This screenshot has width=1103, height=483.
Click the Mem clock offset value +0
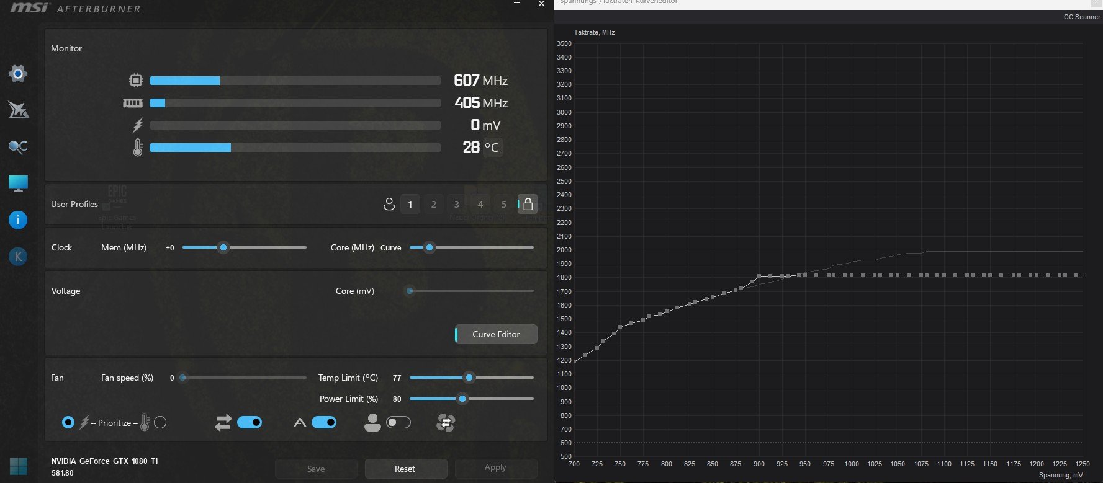(x=170, y=248)
